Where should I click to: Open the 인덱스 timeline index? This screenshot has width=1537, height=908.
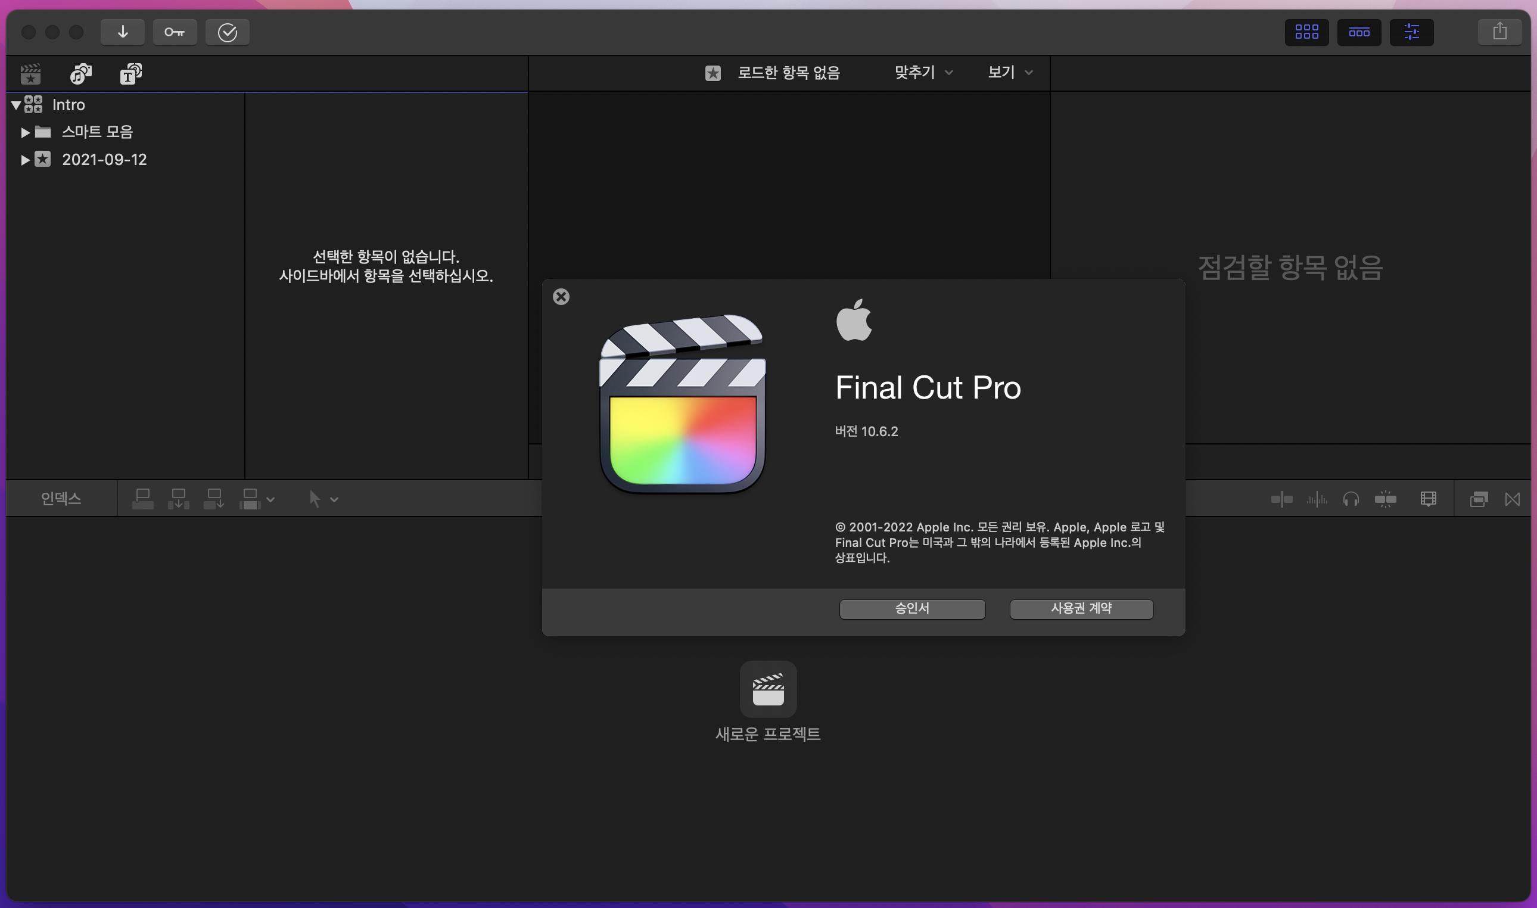61,498
